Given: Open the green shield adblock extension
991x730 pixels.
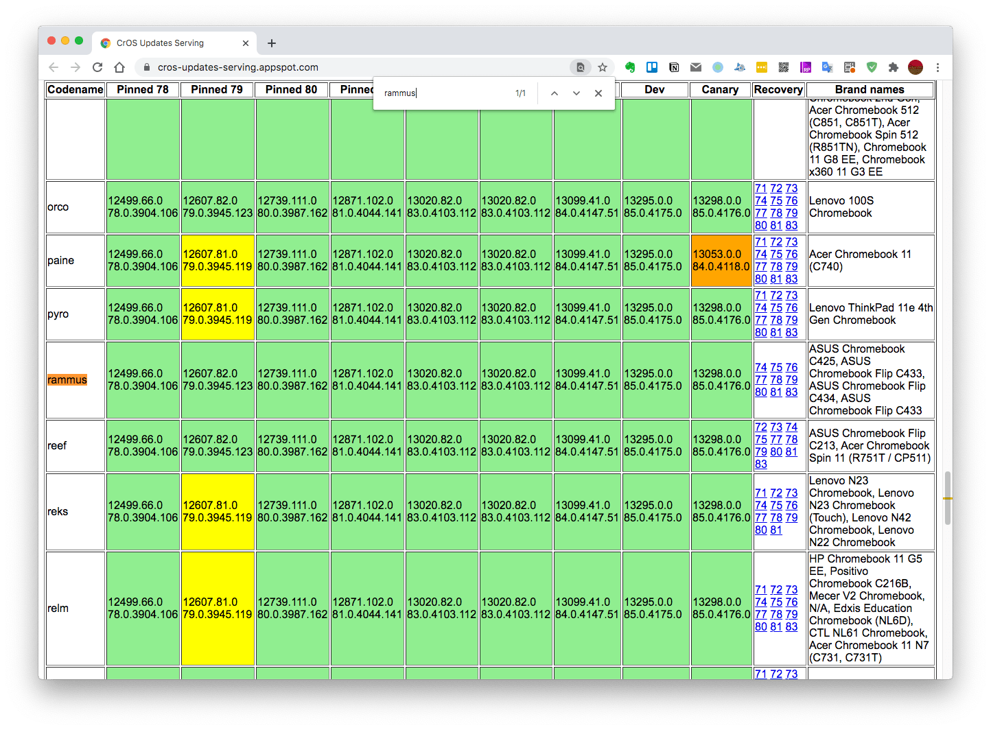Looking at the screenshot, I should 872,67.
